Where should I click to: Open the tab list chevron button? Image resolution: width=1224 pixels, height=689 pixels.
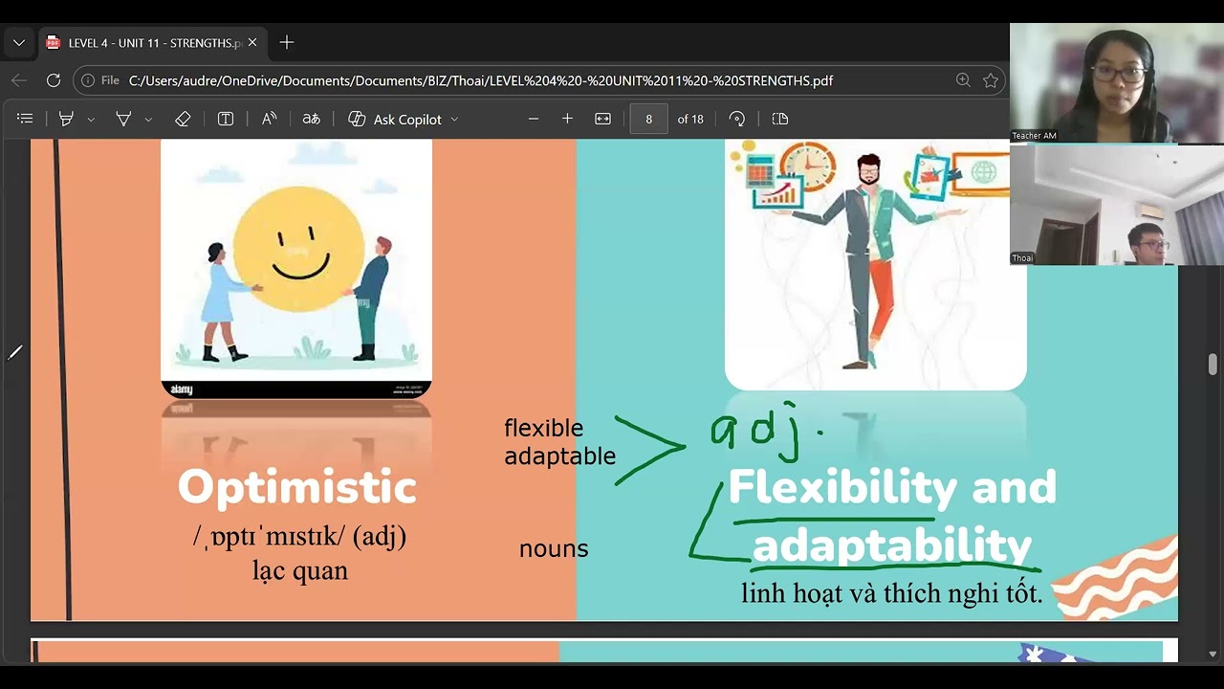coord(19,43)
